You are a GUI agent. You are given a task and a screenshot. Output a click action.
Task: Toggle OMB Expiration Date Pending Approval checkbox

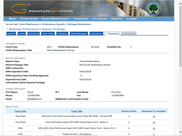[81, 76]
